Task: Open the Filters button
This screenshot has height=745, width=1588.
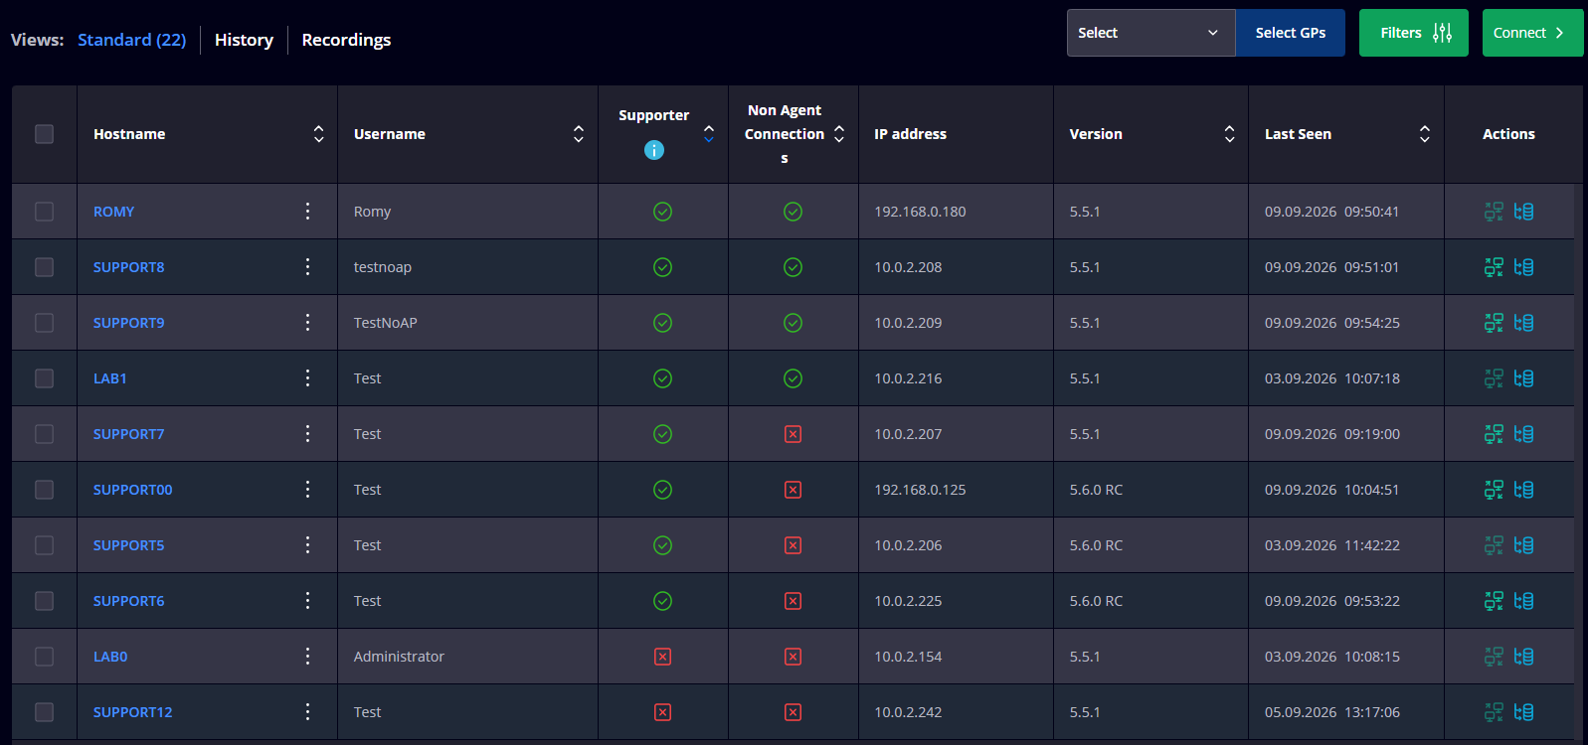Action: click(x=1413, y=33)
